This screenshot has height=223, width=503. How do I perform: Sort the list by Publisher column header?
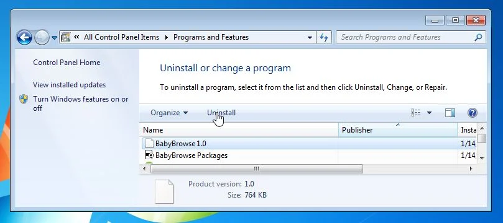coord(398,130)
